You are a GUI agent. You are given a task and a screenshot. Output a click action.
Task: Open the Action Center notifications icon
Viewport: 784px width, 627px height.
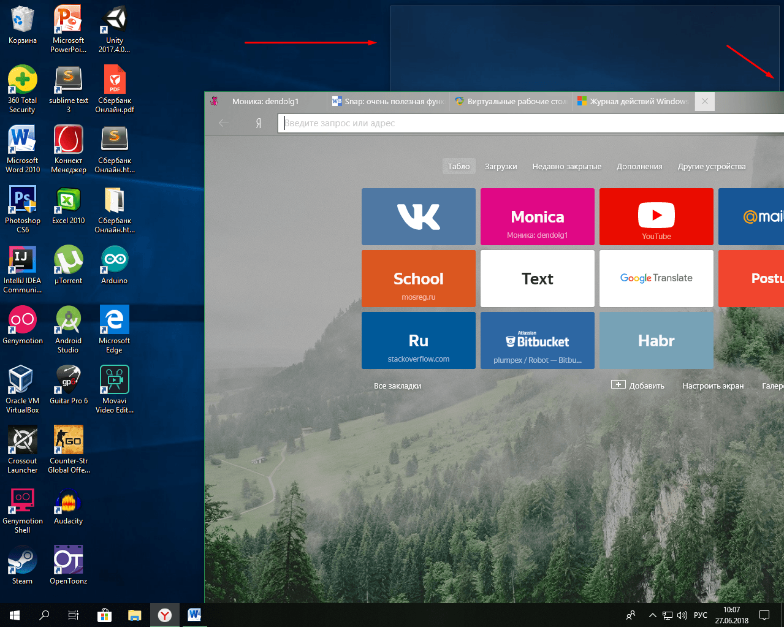(764, 615)
